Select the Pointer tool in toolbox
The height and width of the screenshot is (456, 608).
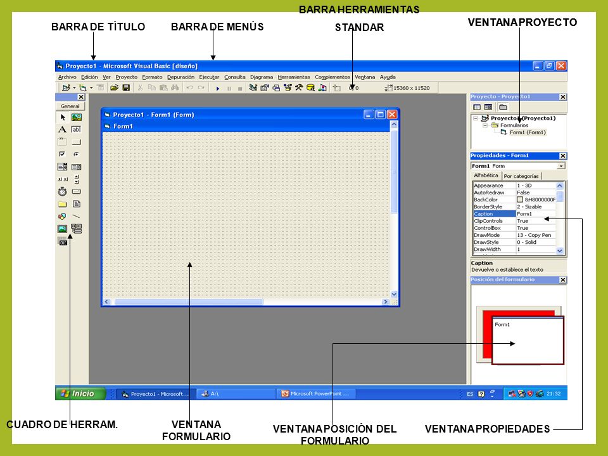(63, 117)
